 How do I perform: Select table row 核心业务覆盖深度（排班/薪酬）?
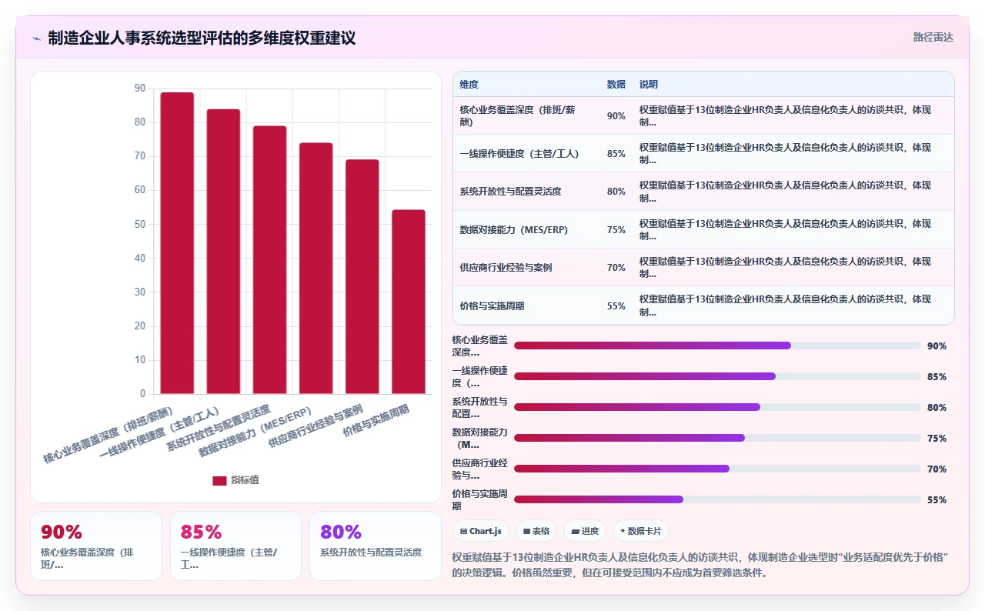[703, 115]
